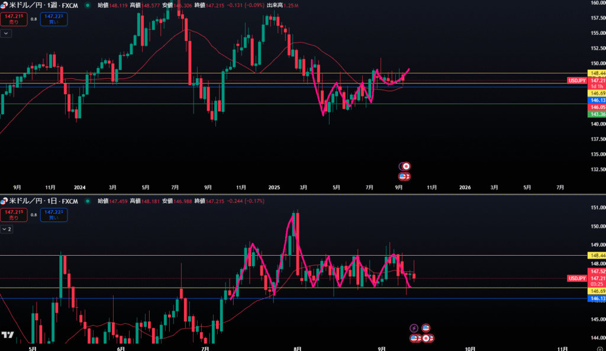Click "10月" on the daily time axis

pos(470,349)
